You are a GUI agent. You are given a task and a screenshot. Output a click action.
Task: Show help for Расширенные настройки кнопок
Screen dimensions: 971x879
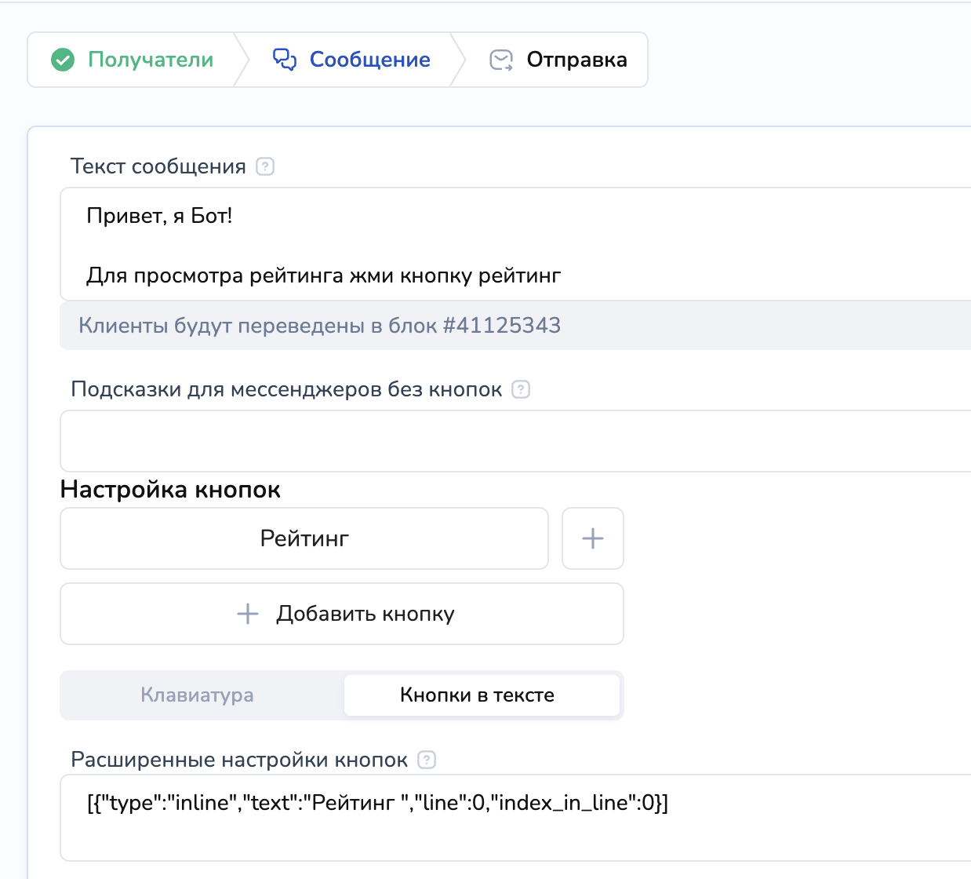tap(427, 760)
